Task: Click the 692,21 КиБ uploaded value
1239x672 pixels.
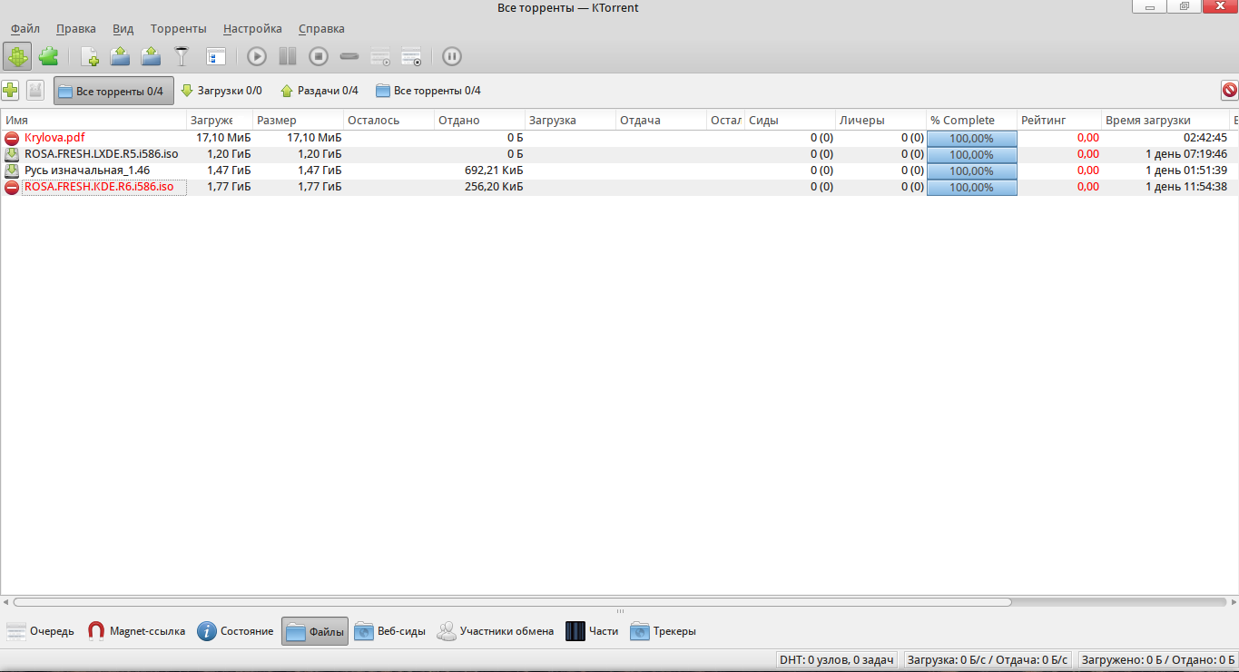Action: [x=494, y=171]
